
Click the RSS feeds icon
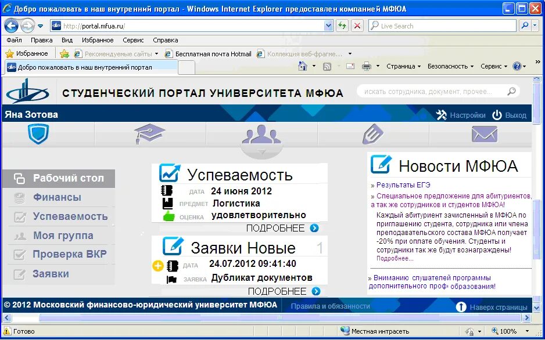click(x=327, y=66)
